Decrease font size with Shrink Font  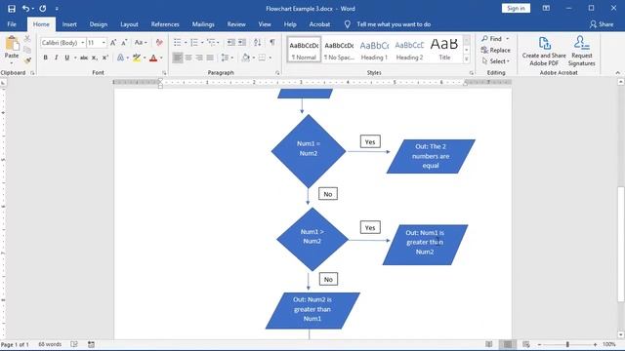click(x=124, y=43)
